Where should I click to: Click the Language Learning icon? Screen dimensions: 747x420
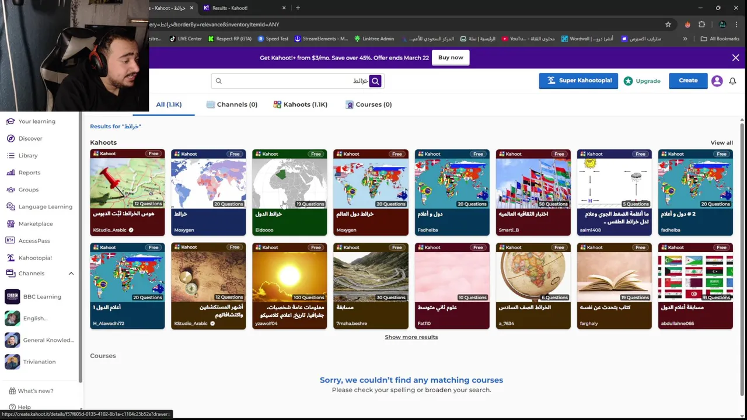pos(11,206)
